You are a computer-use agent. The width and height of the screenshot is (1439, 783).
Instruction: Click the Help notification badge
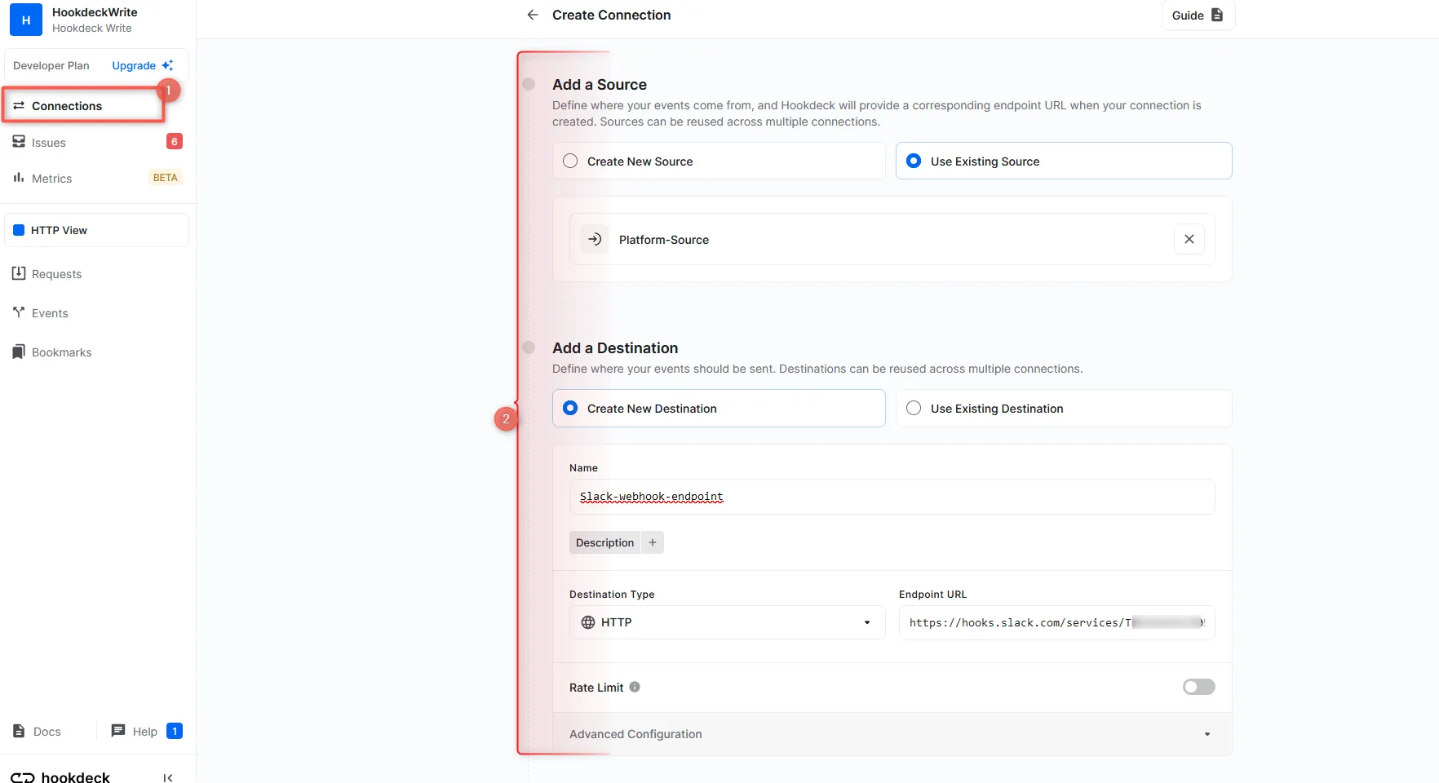click(175, 731)
